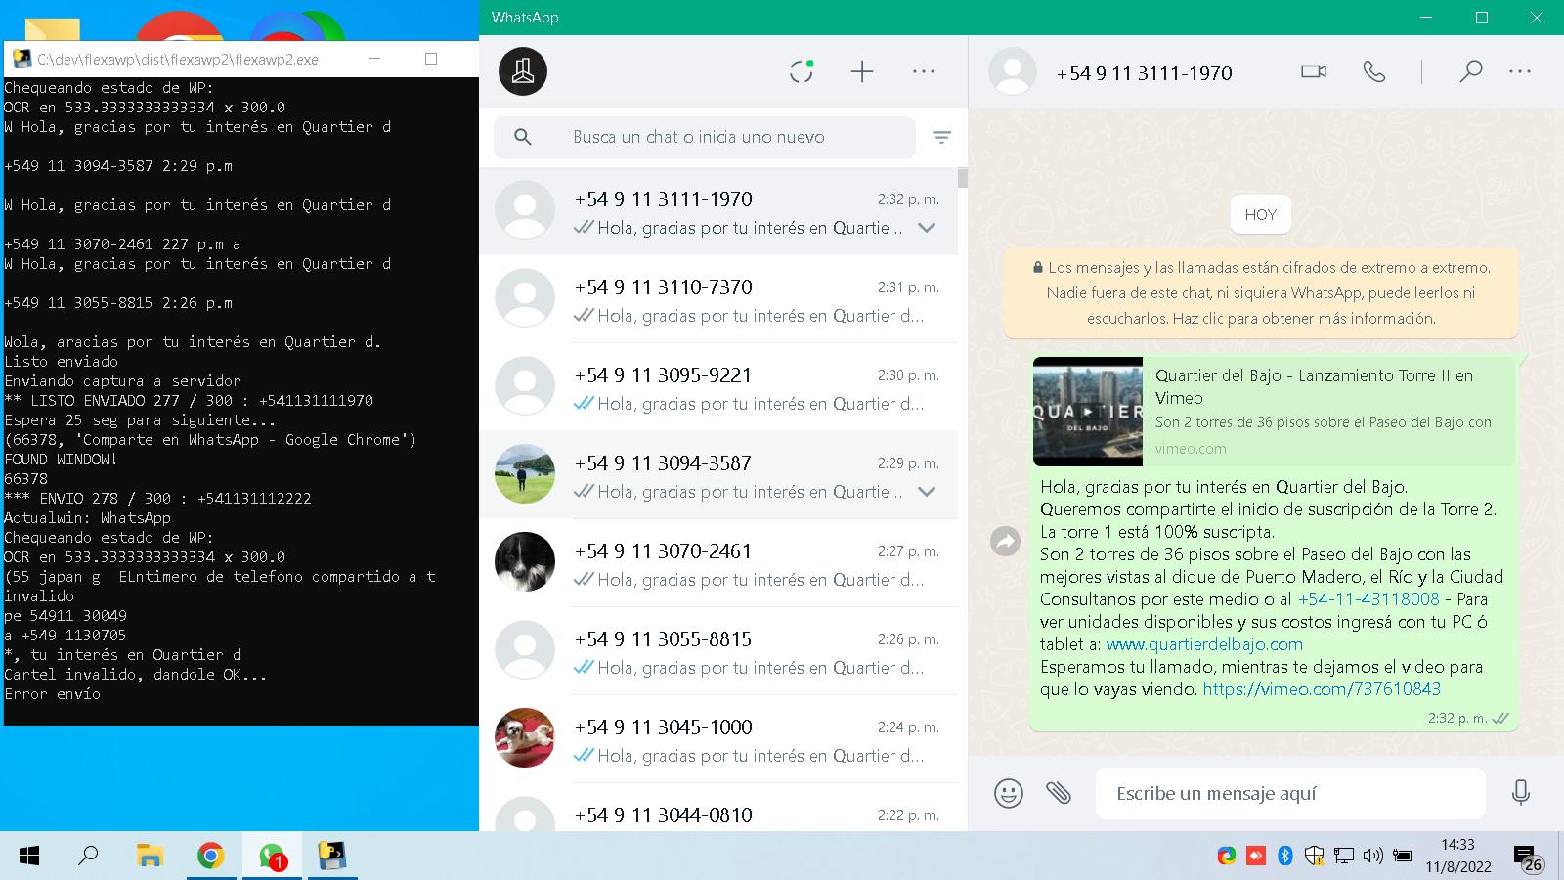This screenshot has width=1564, height=880.
Task: Click profile photo of 3045-1000 contact
Action: [x=525, y=738]
